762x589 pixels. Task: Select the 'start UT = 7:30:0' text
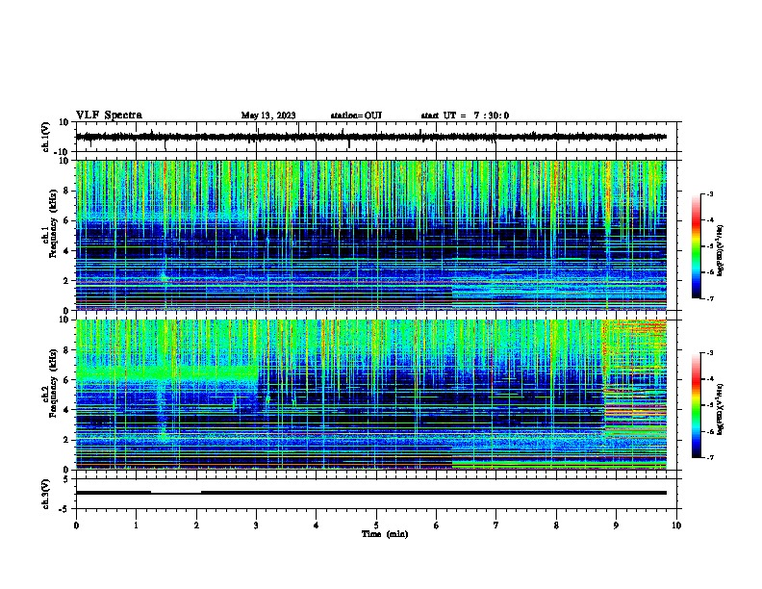tap(465, 115)
